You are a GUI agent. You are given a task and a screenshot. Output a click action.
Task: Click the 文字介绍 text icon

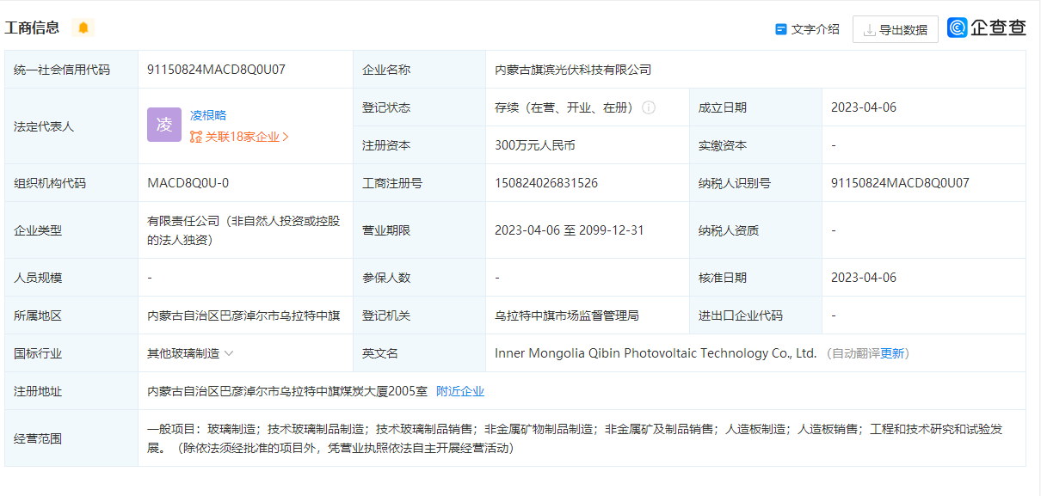781,29
